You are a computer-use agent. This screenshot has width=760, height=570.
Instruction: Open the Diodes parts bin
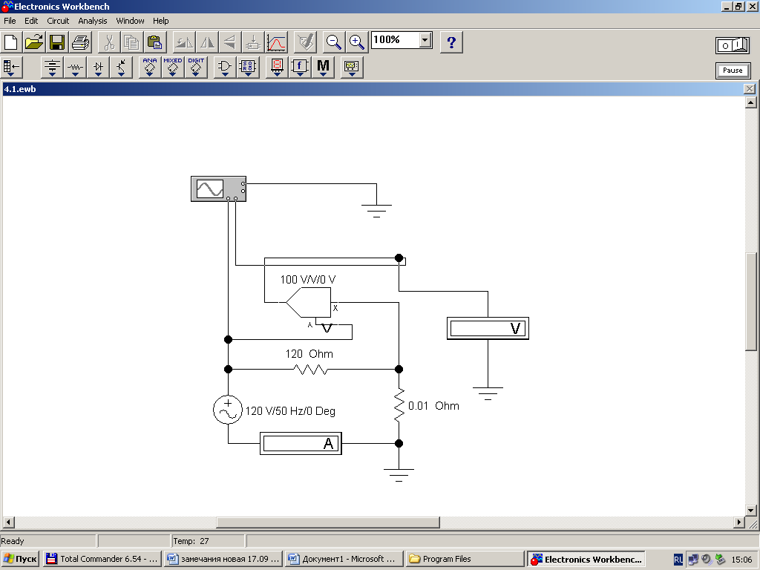[x=99, y=68]
